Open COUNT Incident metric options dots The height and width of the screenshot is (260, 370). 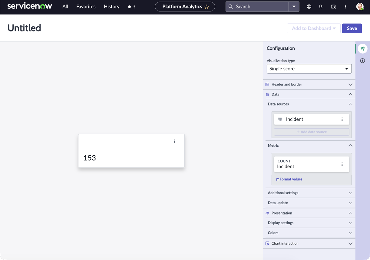click(342, 164)
